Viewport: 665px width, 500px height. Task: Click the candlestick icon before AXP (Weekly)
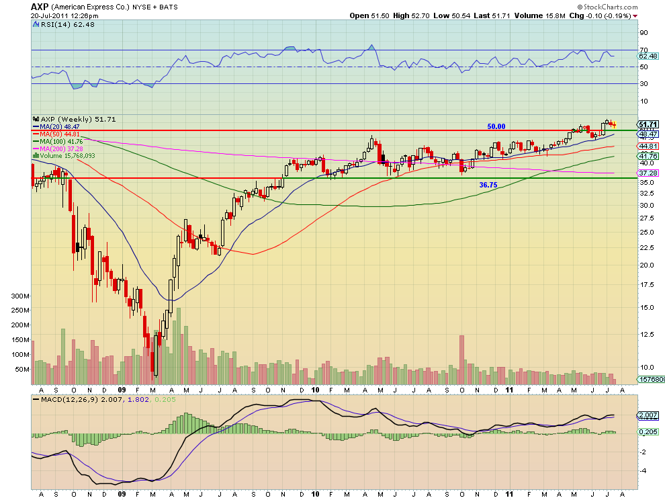(x=36, y=119)
